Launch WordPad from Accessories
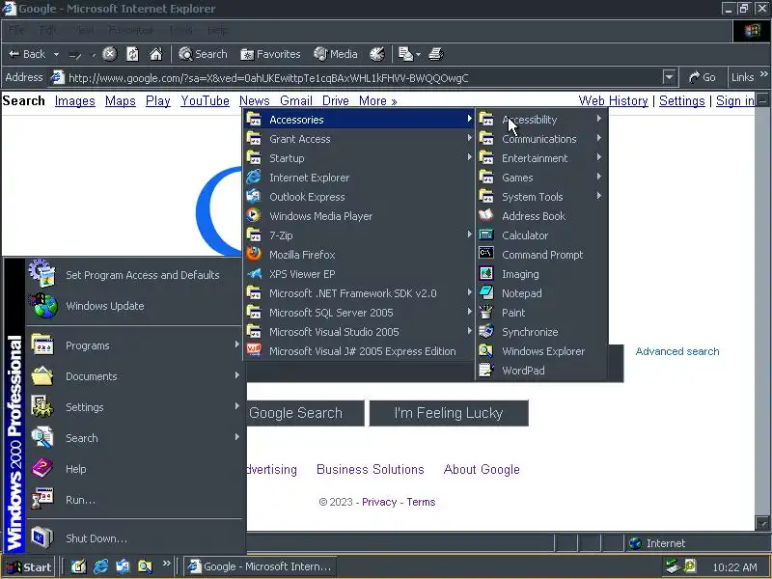The image size is (772, 579). coord(541,371)
